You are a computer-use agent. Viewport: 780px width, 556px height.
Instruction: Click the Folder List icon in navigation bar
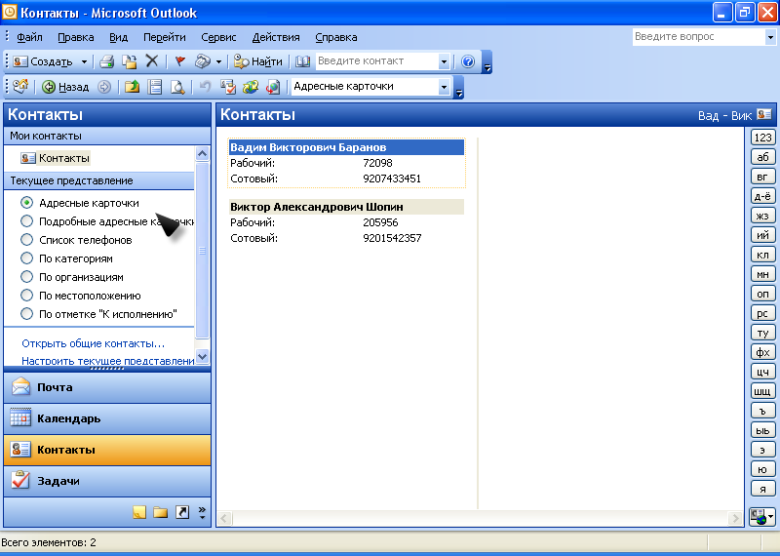pos(160,512)
